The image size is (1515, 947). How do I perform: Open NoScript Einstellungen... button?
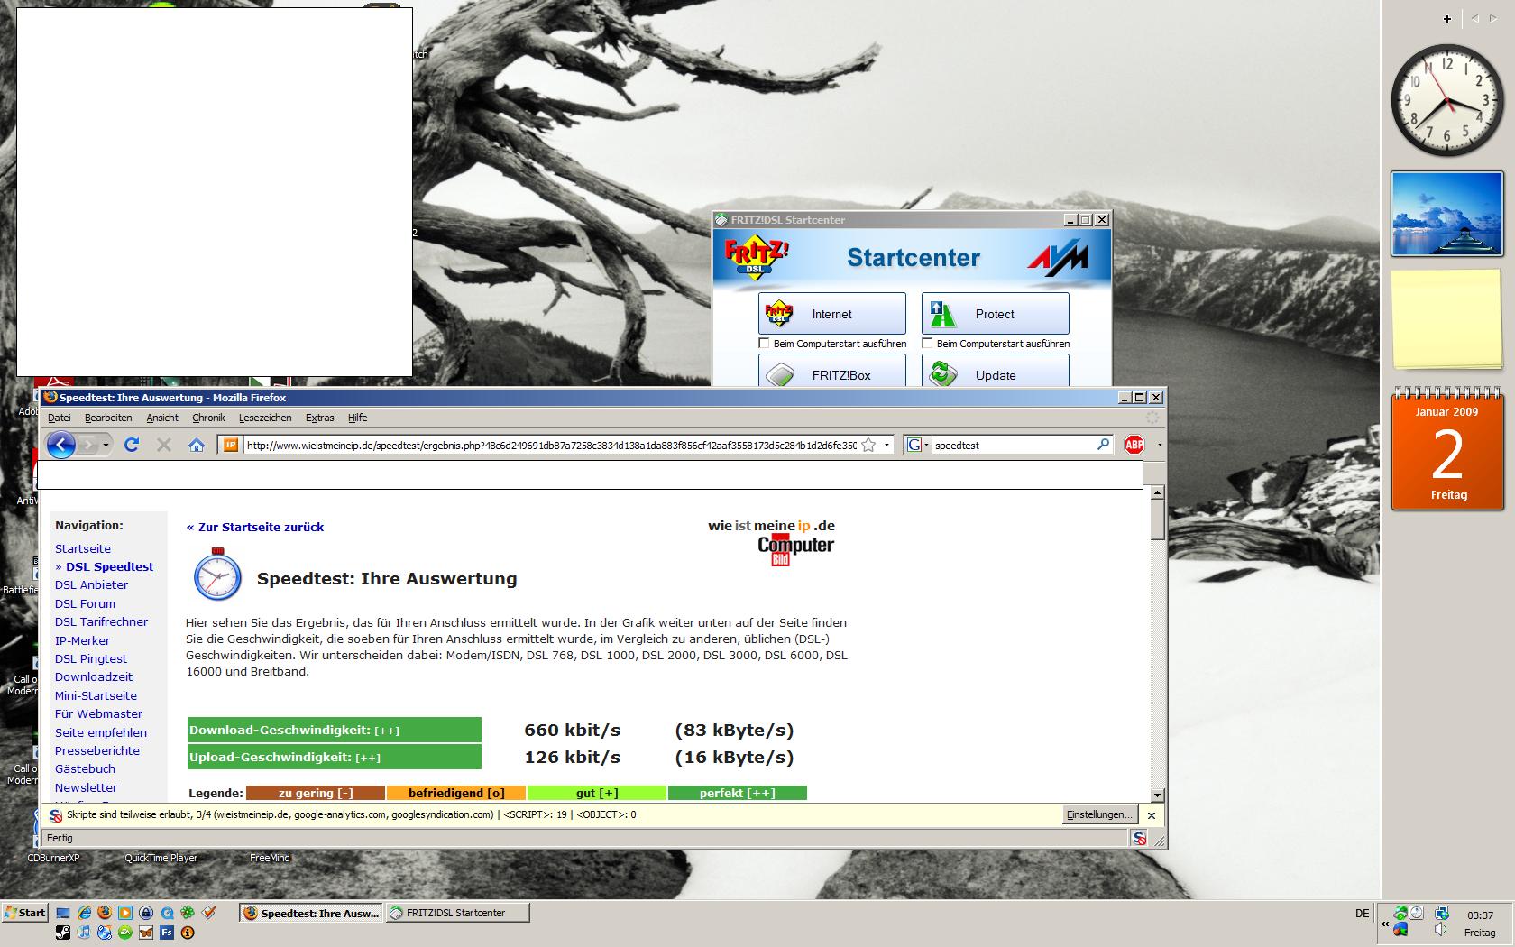tap(1098, 814)
